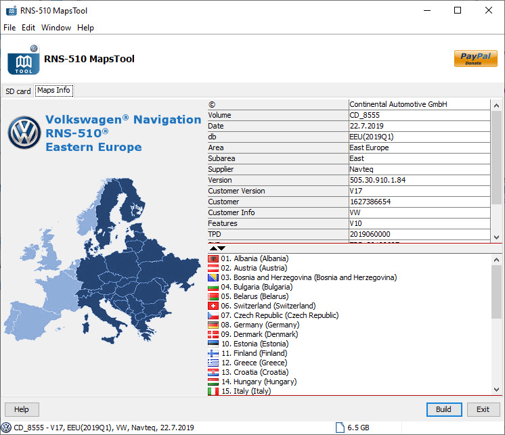The image size is (505, 435).
Task: Click country list scrollbar up arrow
Action: click(496, 260)
